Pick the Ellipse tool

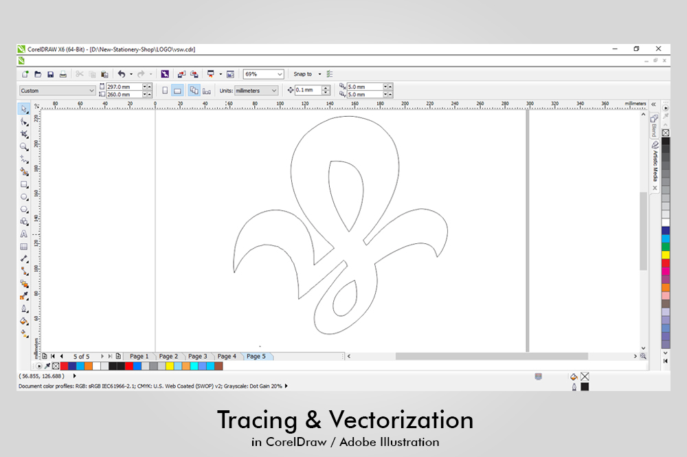[x=24, y=197]
